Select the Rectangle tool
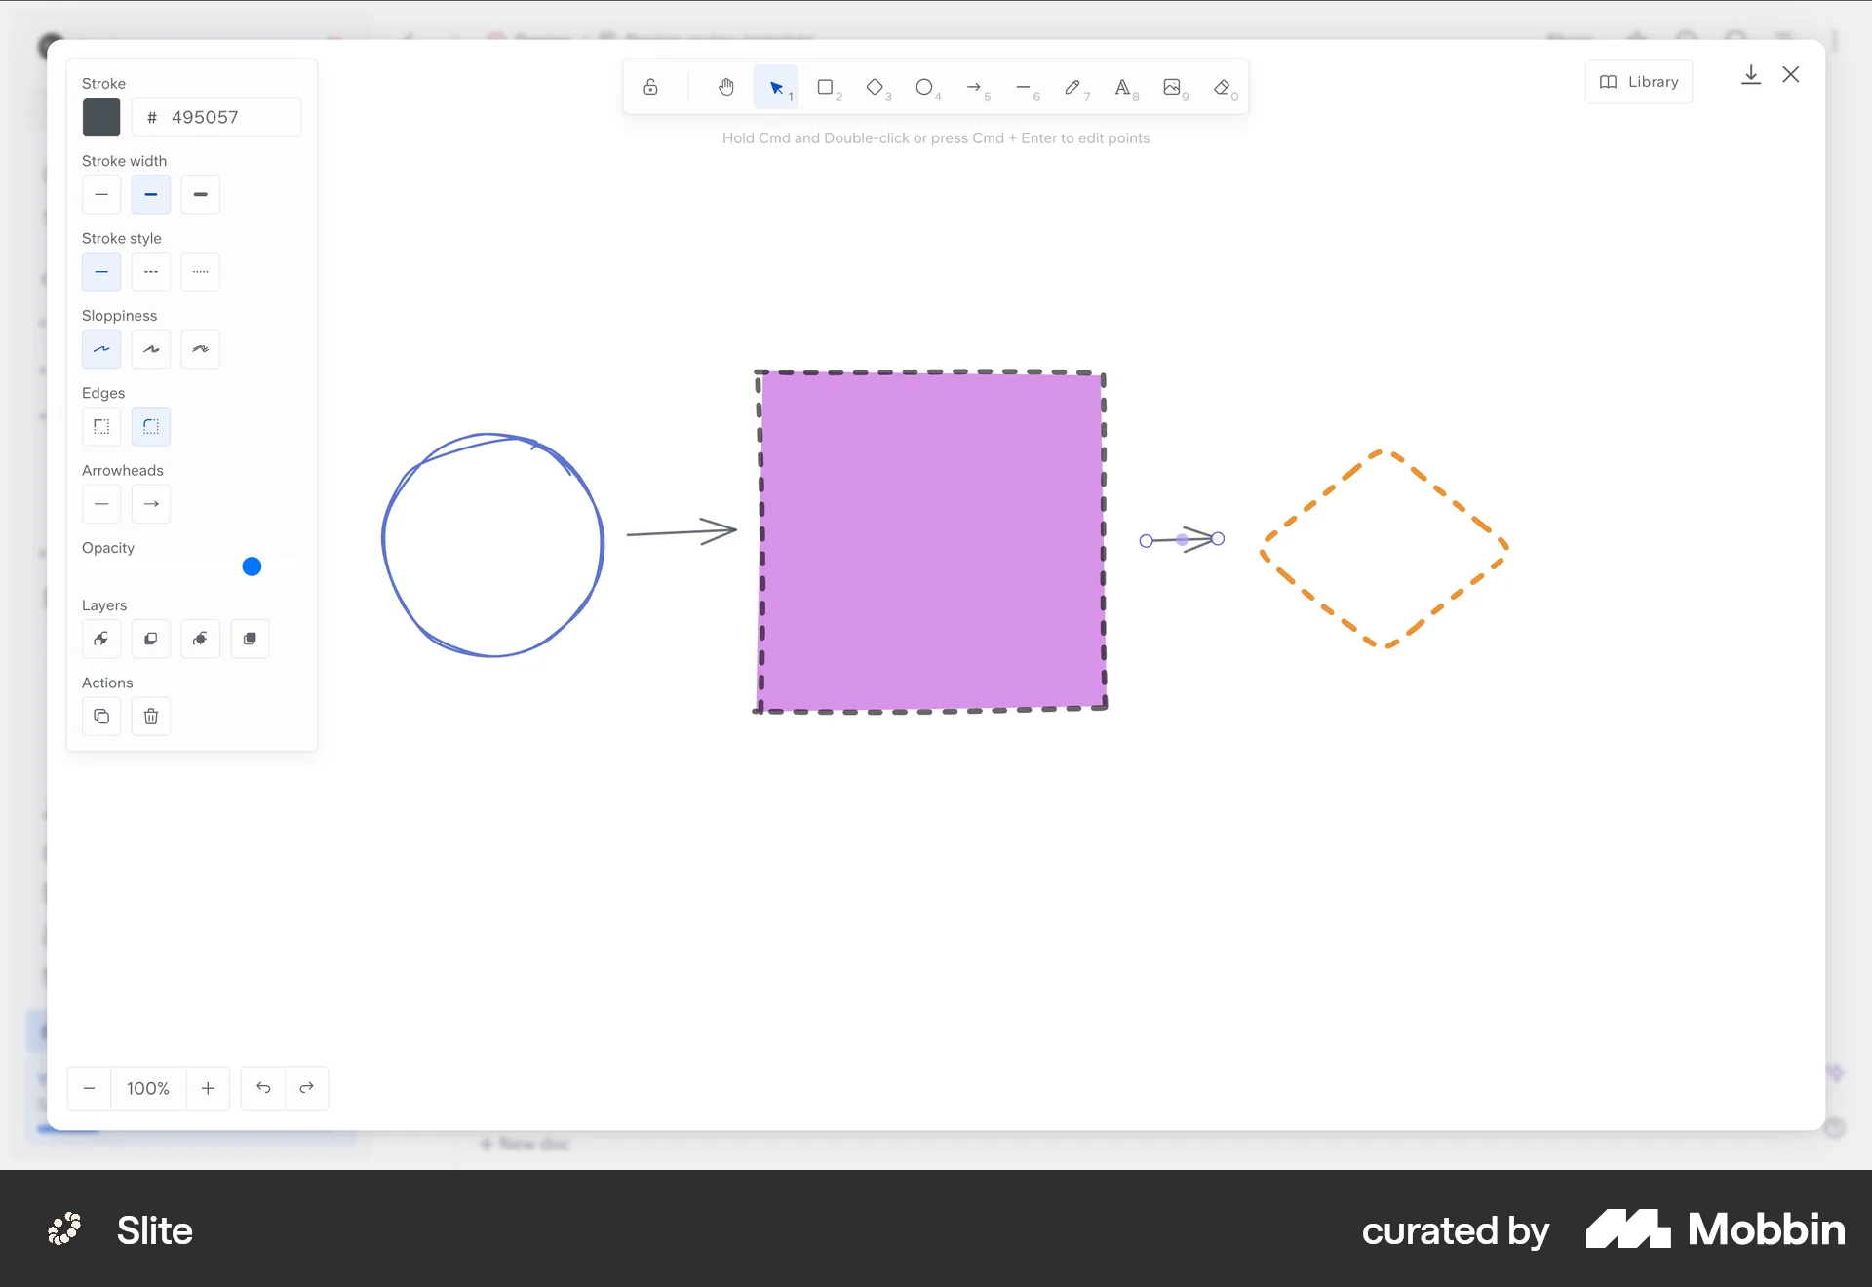 [827, 87]
